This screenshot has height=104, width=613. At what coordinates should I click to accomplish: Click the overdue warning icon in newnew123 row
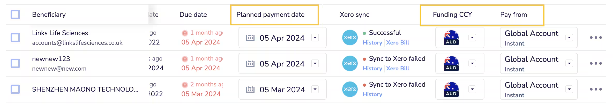185,59
